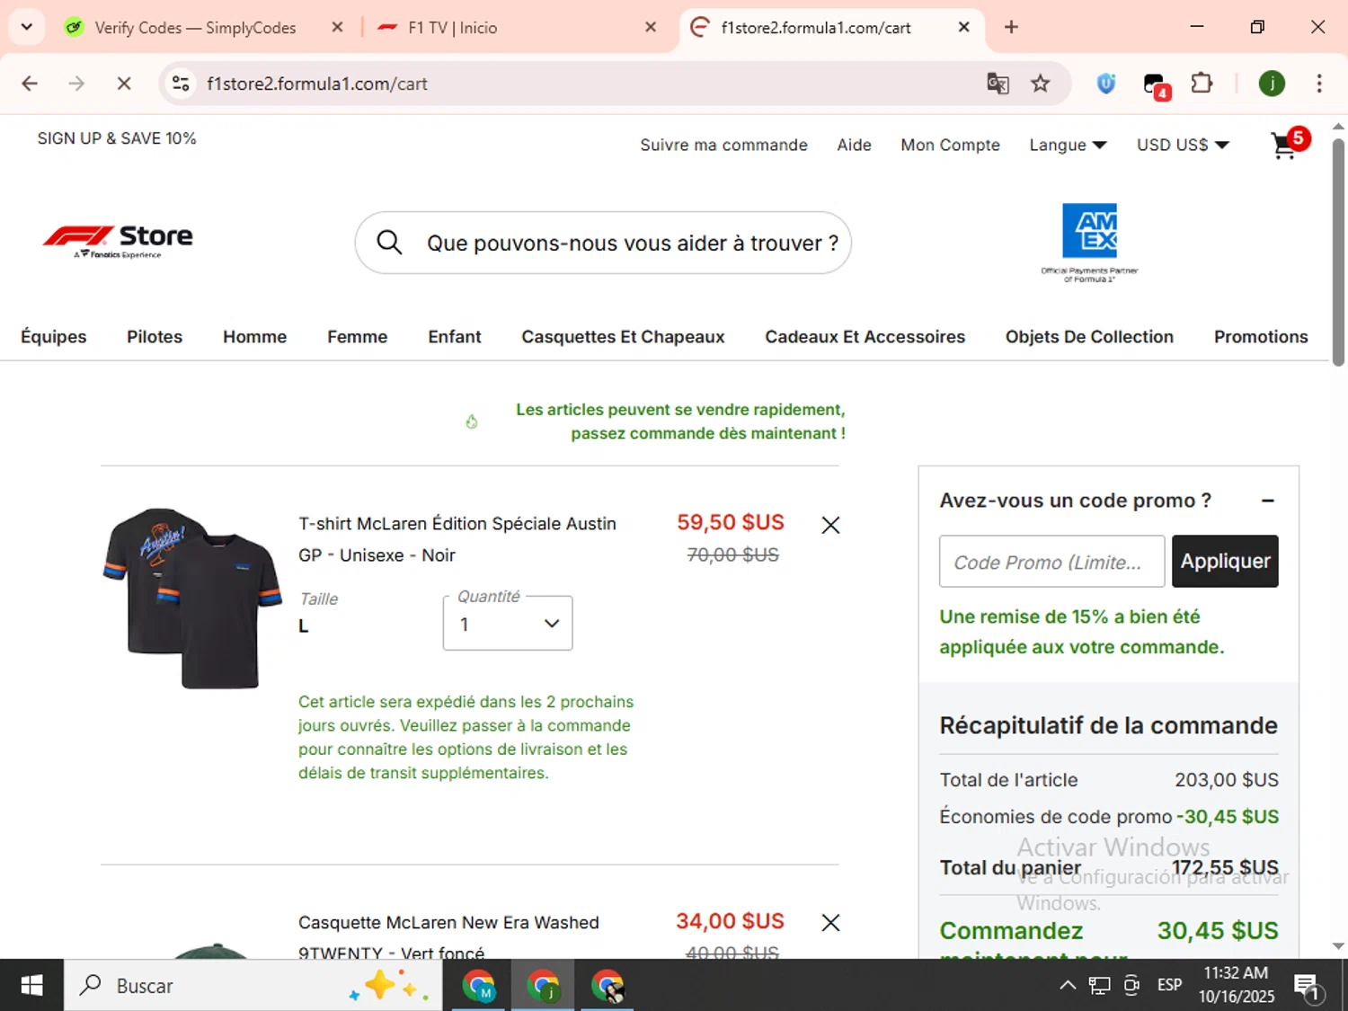Open Suivre ma commande link
1348x1011 pixels.
click(x=723, y=145)
